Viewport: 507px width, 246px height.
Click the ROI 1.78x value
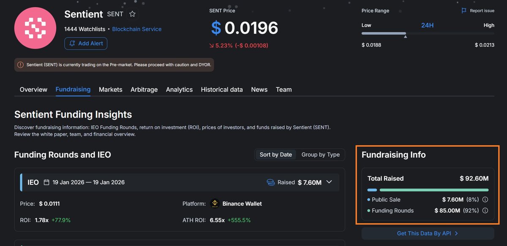tap(41, 220)
